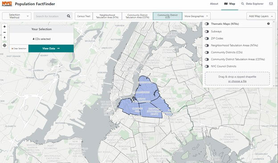The image size is (278, 163).
Task: Select Community District (CD) geography
Action: (x=168, y=16)
